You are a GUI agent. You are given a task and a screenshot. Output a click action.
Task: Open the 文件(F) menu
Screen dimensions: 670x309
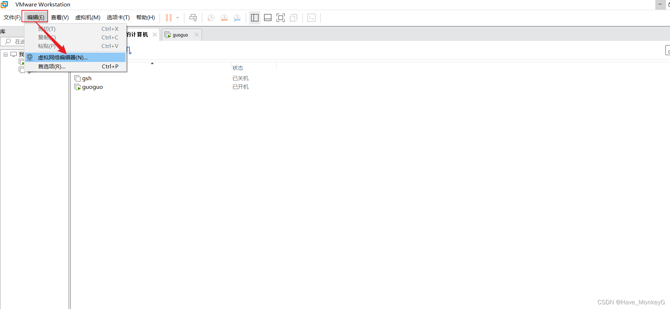pos(12,18)
